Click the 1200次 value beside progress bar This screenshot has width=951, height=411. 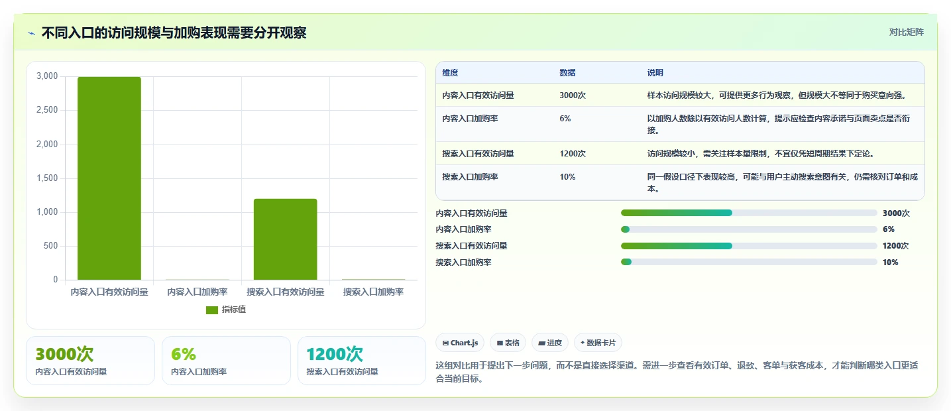896,246
